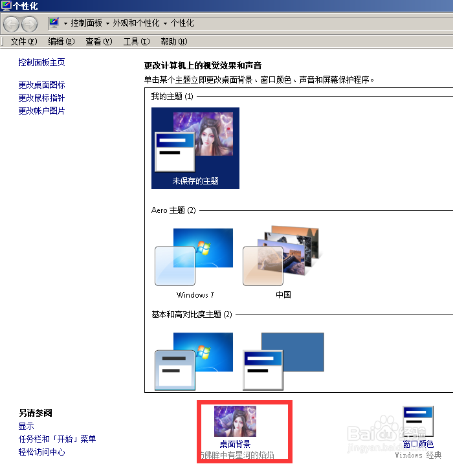Expand dropdown arrow after 外观和个性化
453x464 pixels.
coord(165,23)
